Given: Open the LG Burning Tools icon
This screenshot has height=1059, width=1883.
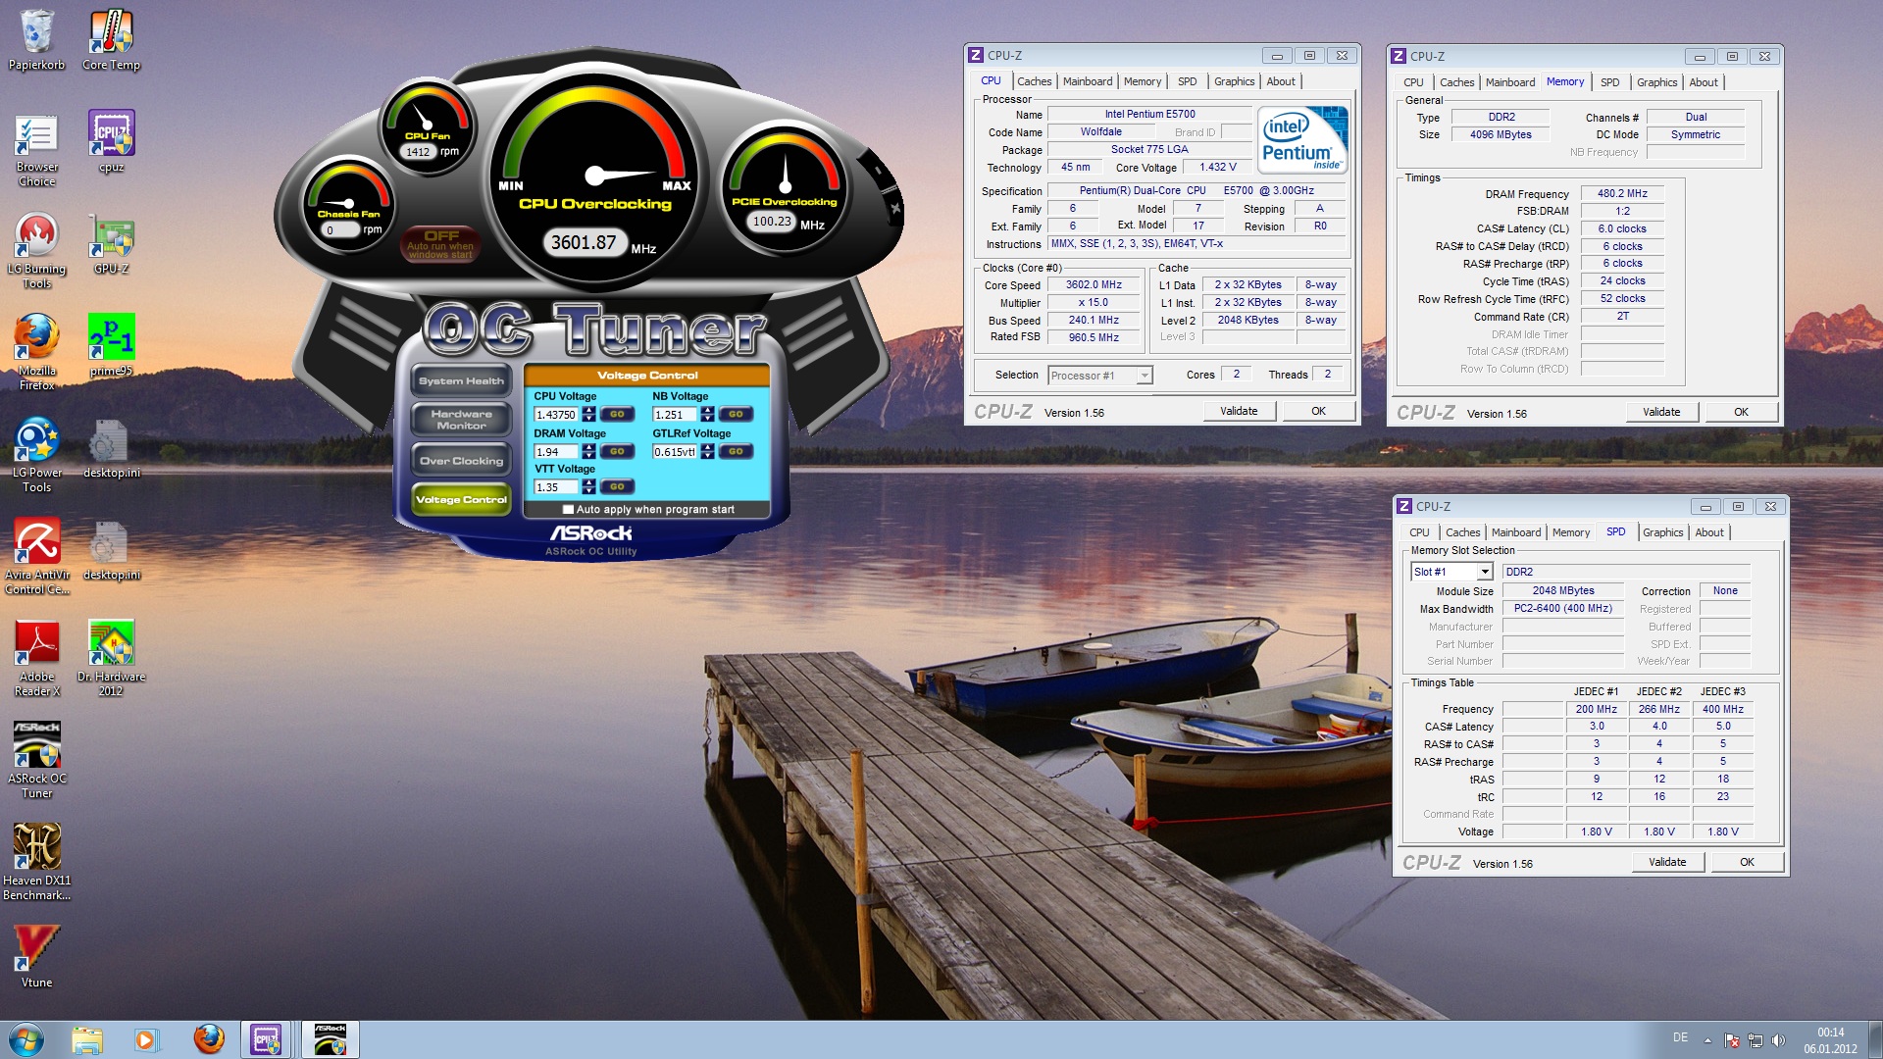Looking at the screenshot, I should tap(37, 251).
